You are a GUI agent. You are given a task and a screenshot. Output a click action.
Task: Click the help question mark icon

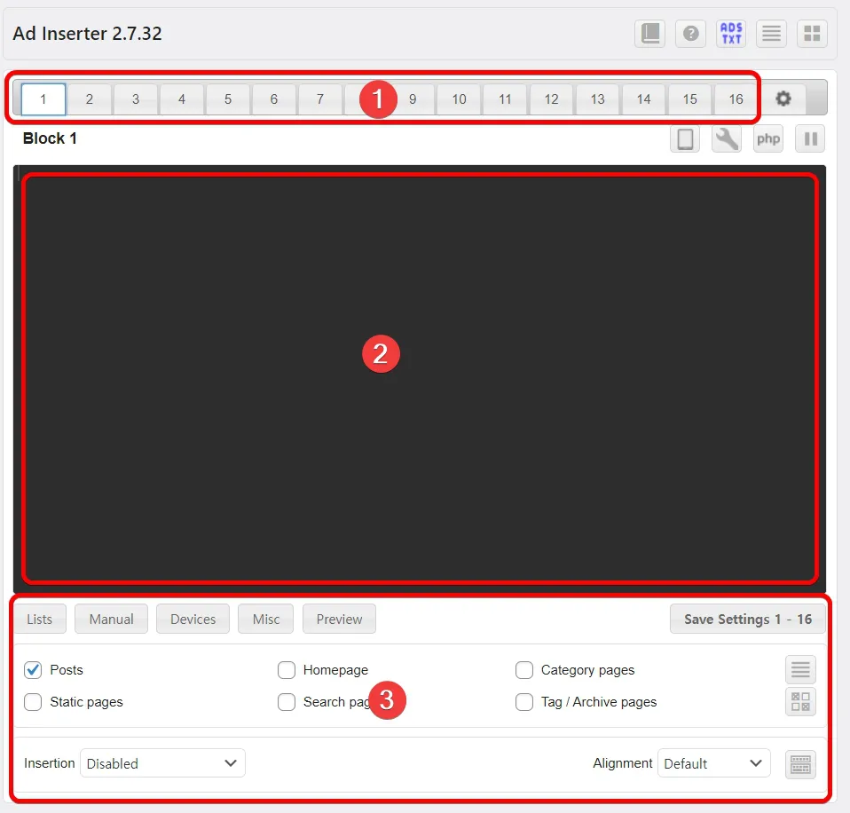(x=690, y=34)
